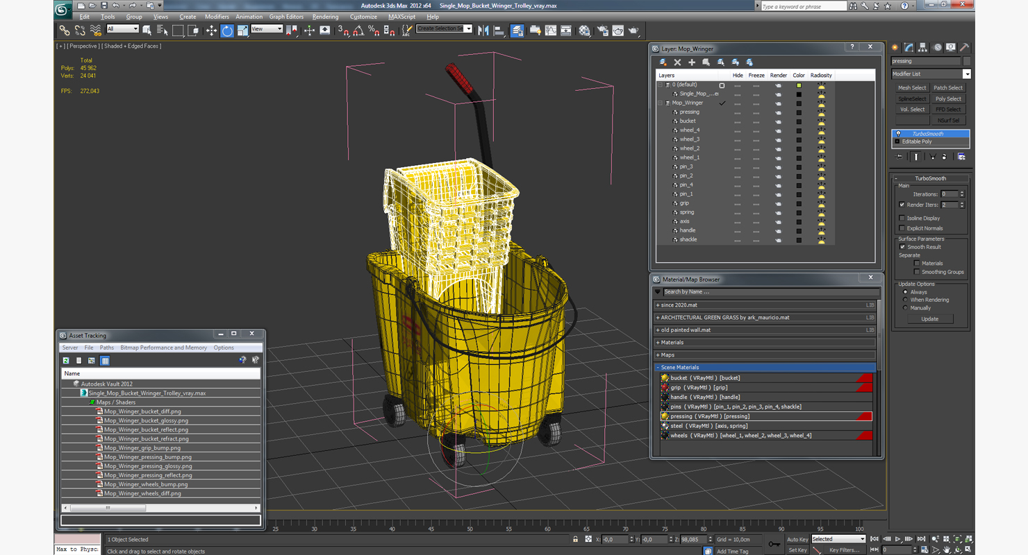The height and width of the screenshot is (555, 1028).
Task: Click the Update button in TurboSmooth
Action: [929, 319]
